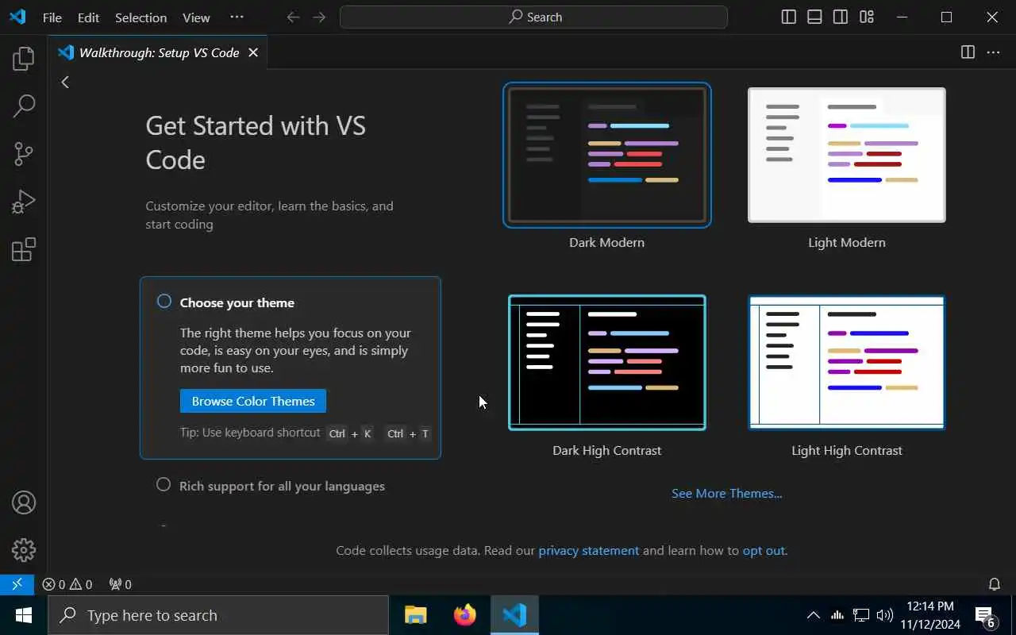Click the remote window indicator in status bar

[x=17, y=584]
